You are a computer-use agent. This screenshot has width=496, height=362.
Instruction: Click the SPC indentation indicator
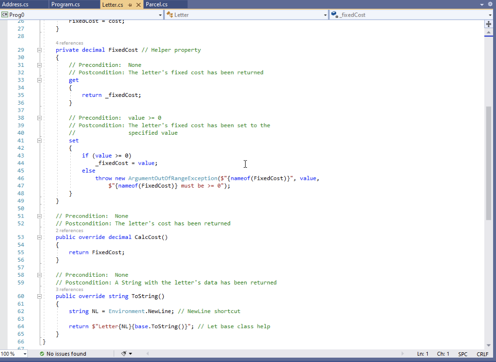click(463, 354)
